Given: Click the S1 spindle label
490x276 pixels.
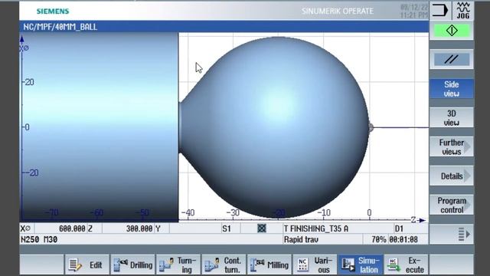Looking at the screenshot, I should (x=227, y=228).
